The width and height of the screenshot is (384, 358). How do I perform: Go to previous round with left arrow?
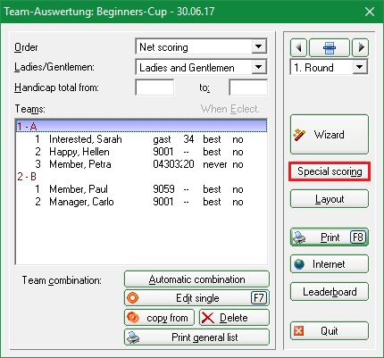click(x=298, y=47)
